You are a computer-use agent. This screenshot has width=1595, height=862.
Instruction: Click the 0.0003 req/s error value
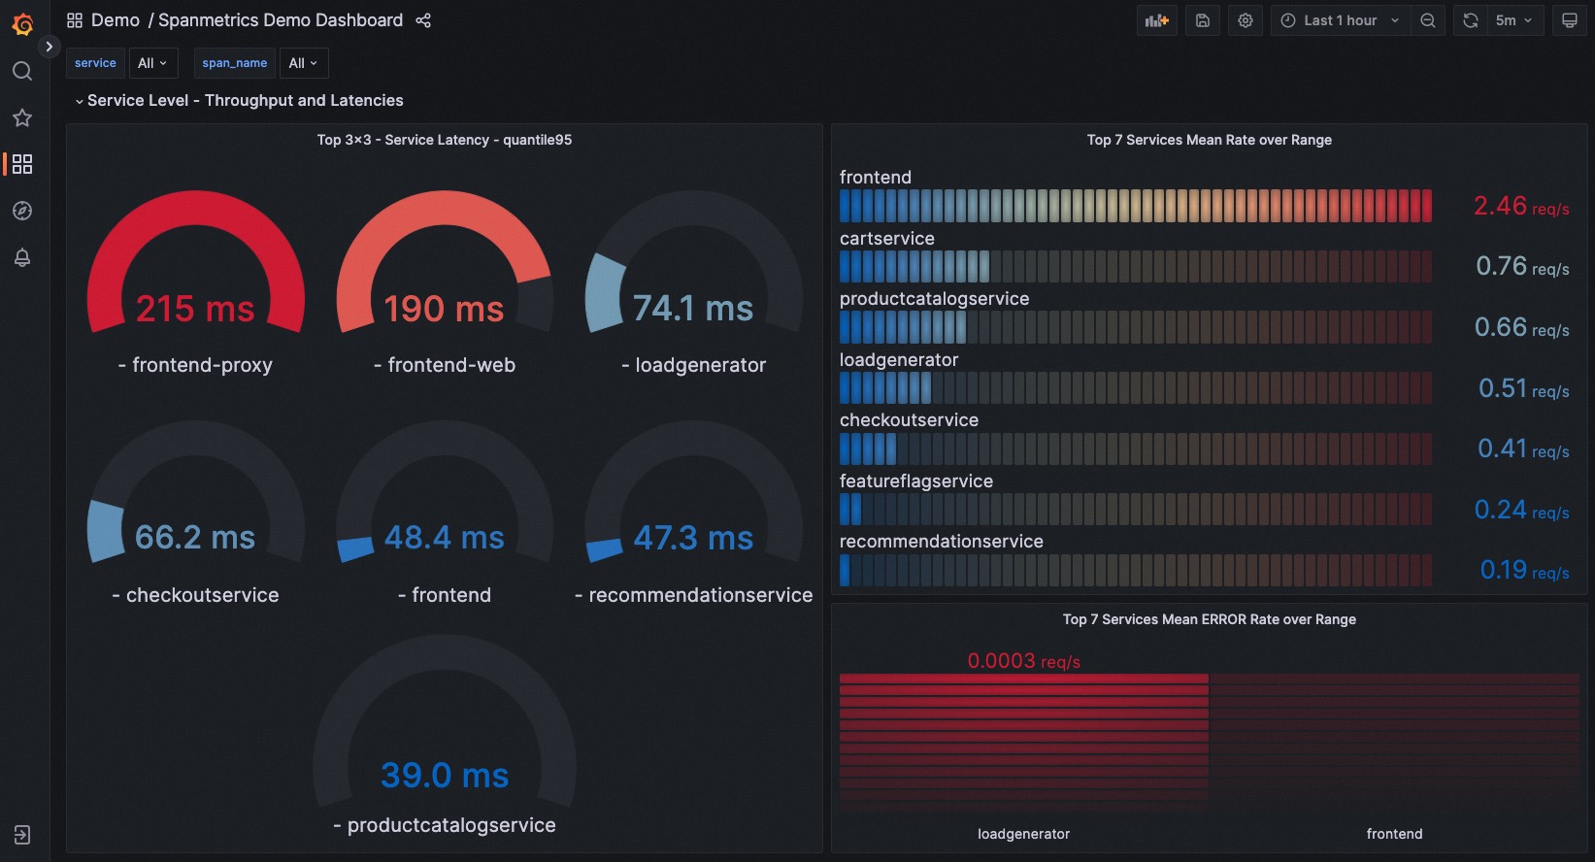click(1023, 661)
